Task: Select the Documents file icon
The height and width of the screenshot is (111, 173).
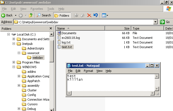Action: click(59, 33)
